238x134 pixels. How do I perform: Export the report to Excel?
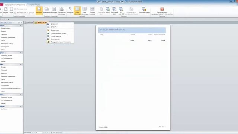(x=108, y=10)
